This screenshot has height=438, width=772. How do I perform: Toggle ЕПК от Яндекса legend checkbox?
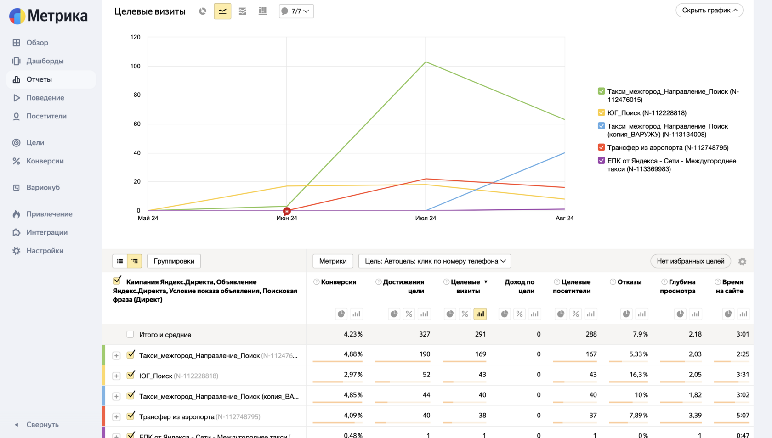[601, 161]
